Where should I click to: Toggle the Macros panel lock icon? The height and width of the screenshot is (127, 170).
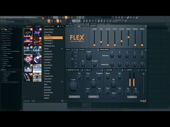pyautogui.click(x=146, y=26)
